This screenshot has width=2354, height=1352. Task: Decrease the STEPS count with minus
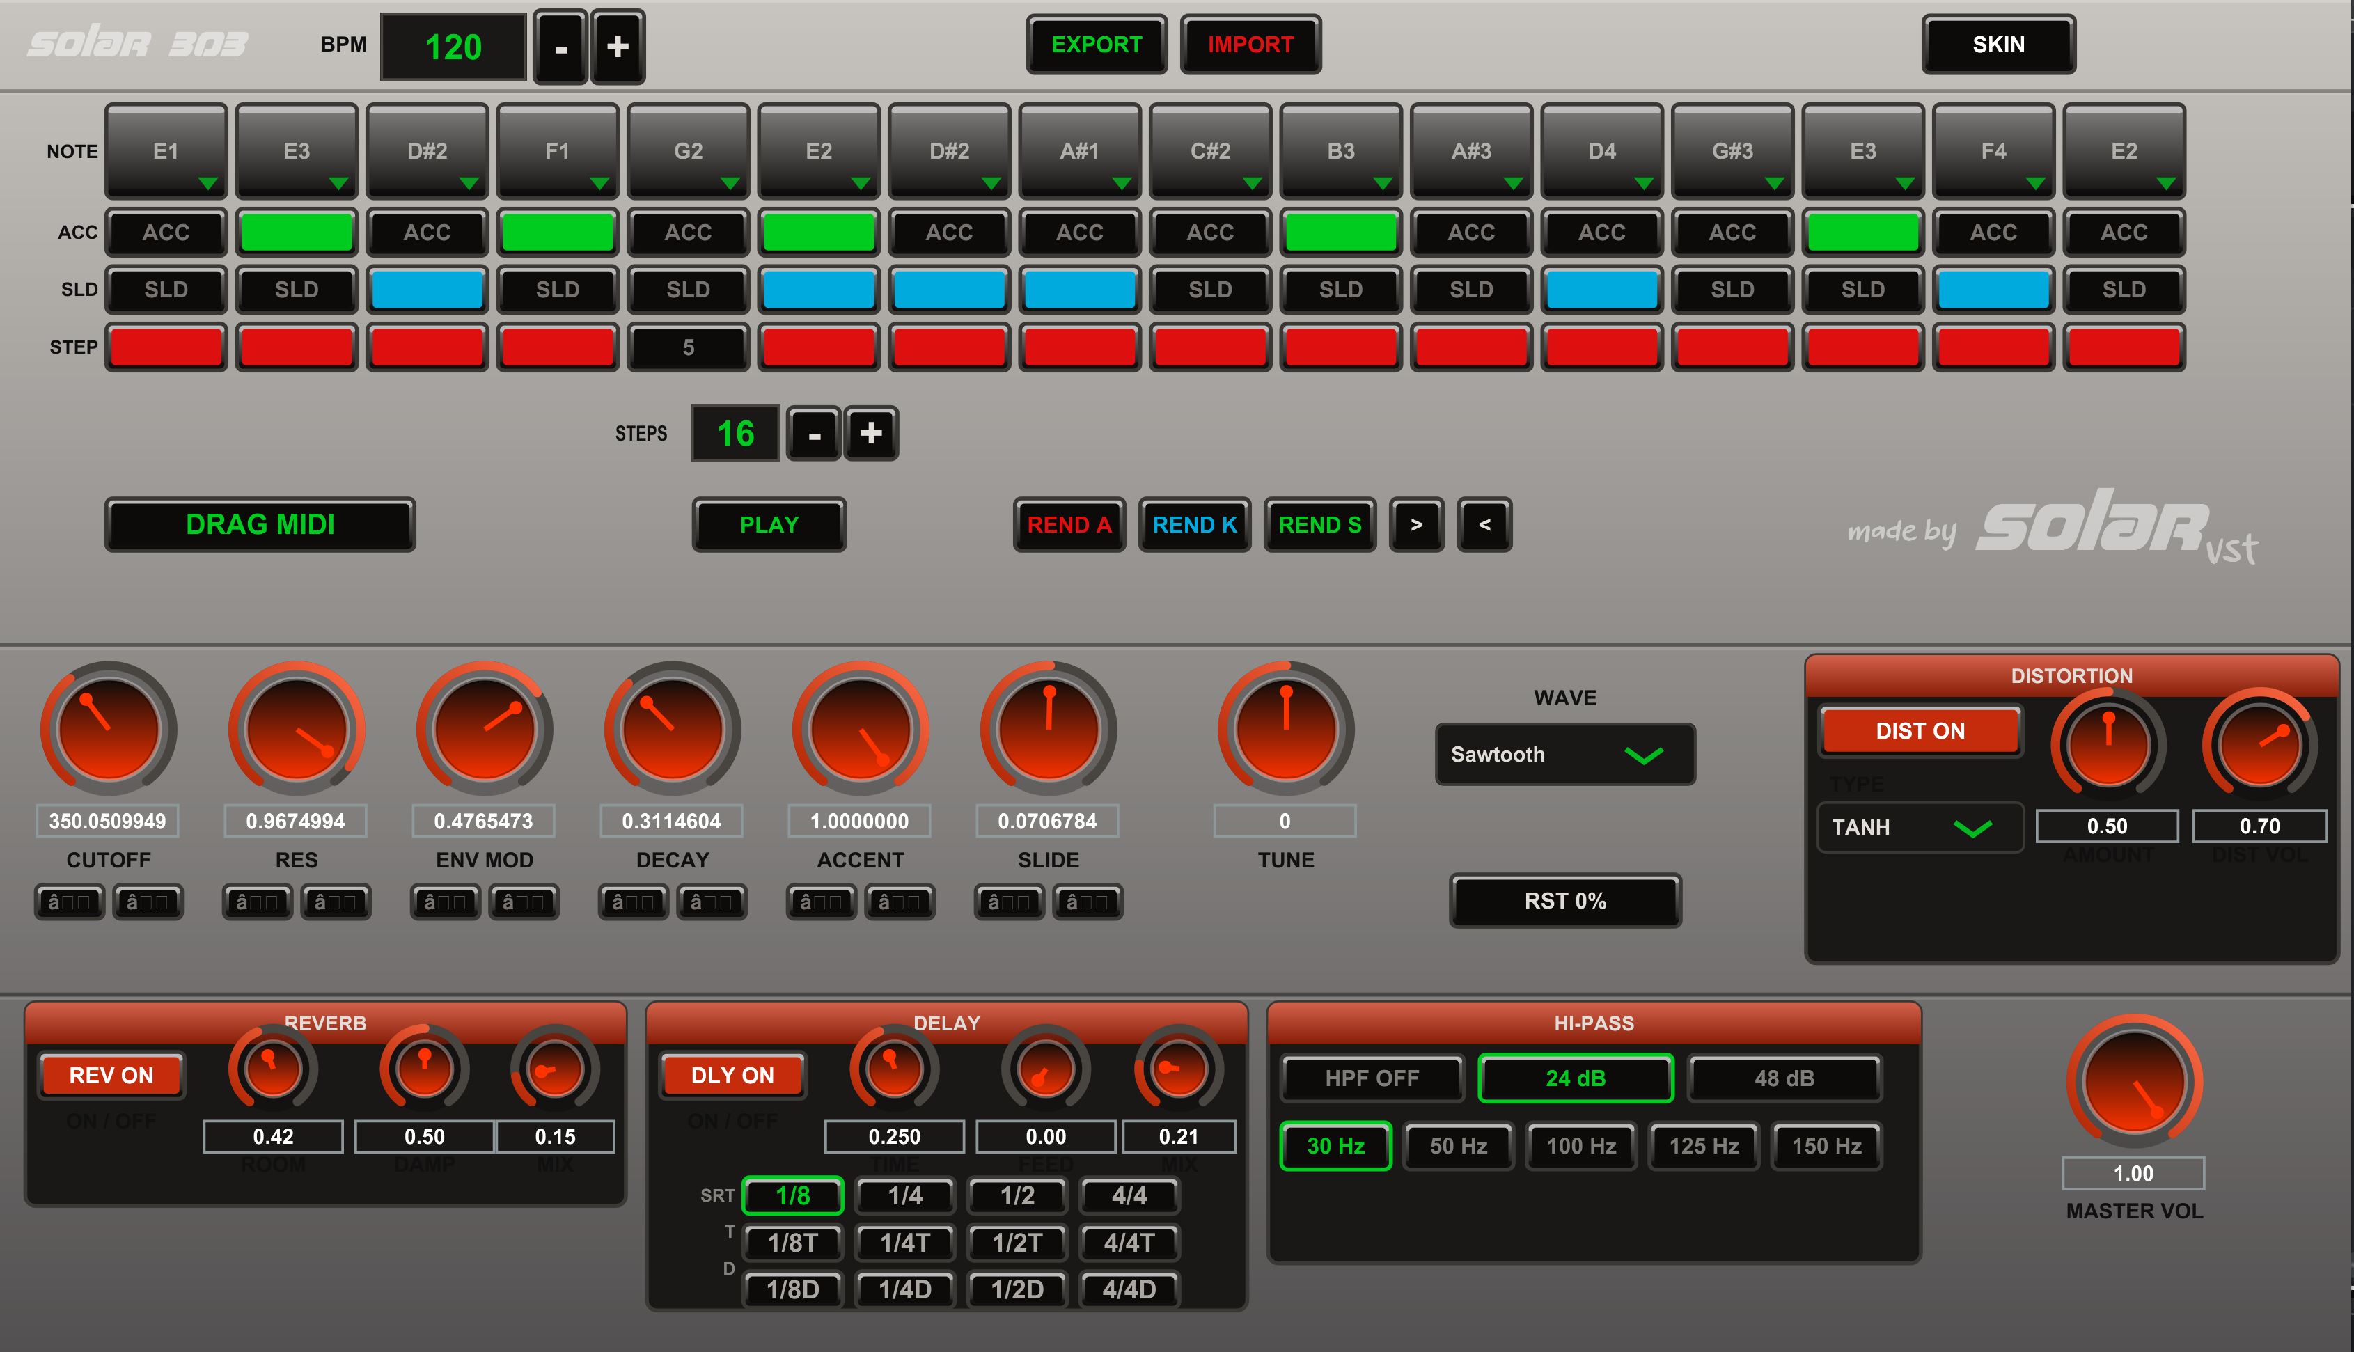click(813, 433)
